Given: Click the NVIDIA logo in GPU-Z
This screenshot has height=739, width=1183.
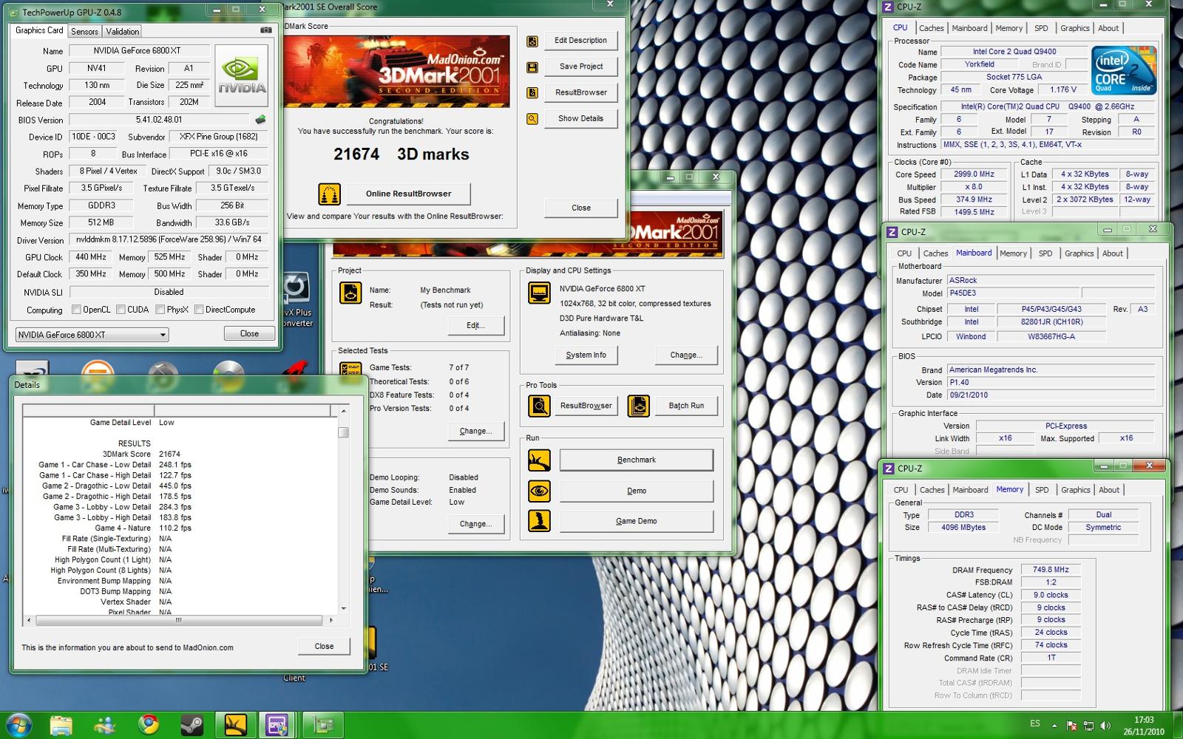Looking at the screenshot, I should tap(242, 76).
